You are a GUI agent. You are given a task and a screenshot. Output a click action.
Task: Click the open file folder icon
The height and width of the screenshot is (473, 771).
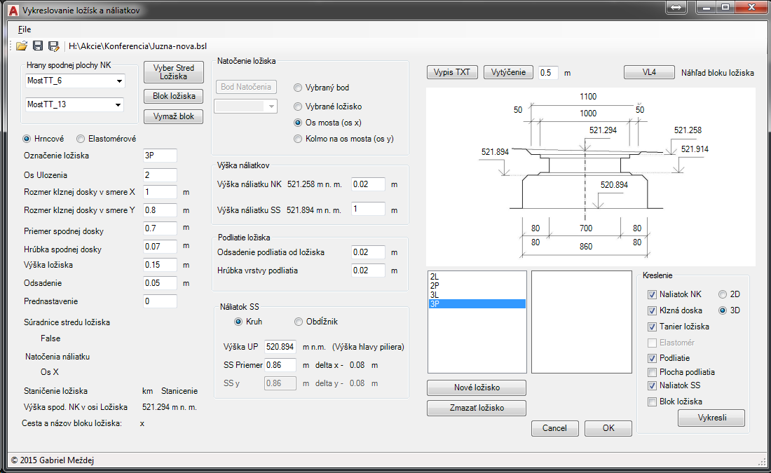(22, 46)
